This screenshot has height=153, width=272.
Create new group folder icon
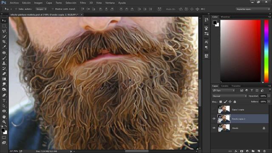point(253,151)
